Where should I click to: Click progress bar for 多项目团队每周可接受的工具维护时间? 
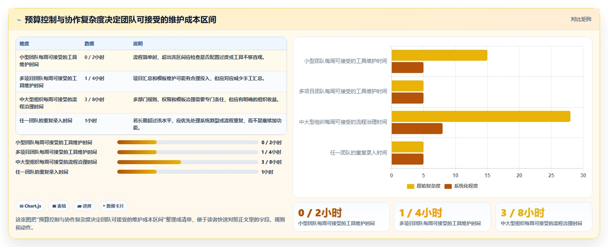coord(188,152)
